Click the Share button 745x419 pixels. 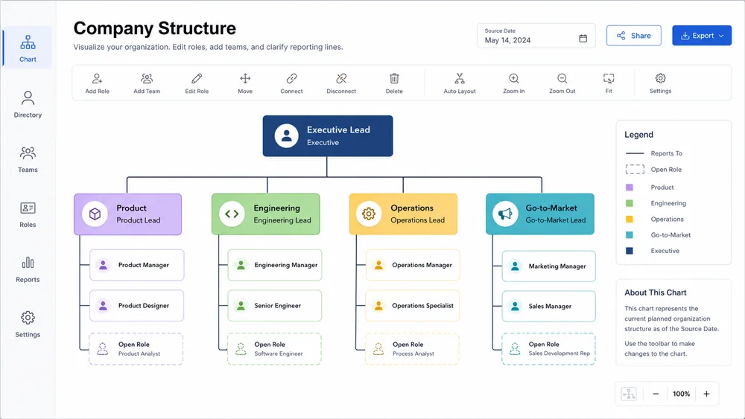coord(634,36)
